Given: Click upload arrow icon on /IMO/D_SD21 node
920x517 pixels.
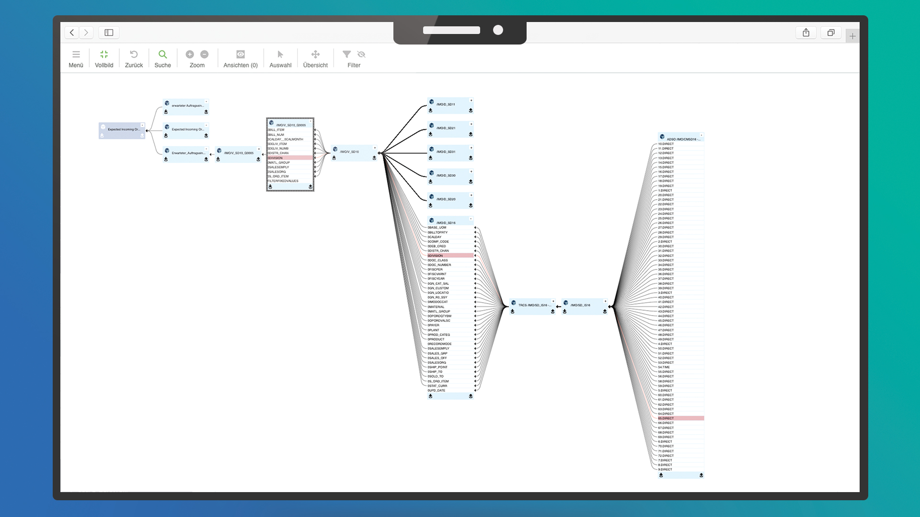Looking at the screenshot, I should [471, 135].
